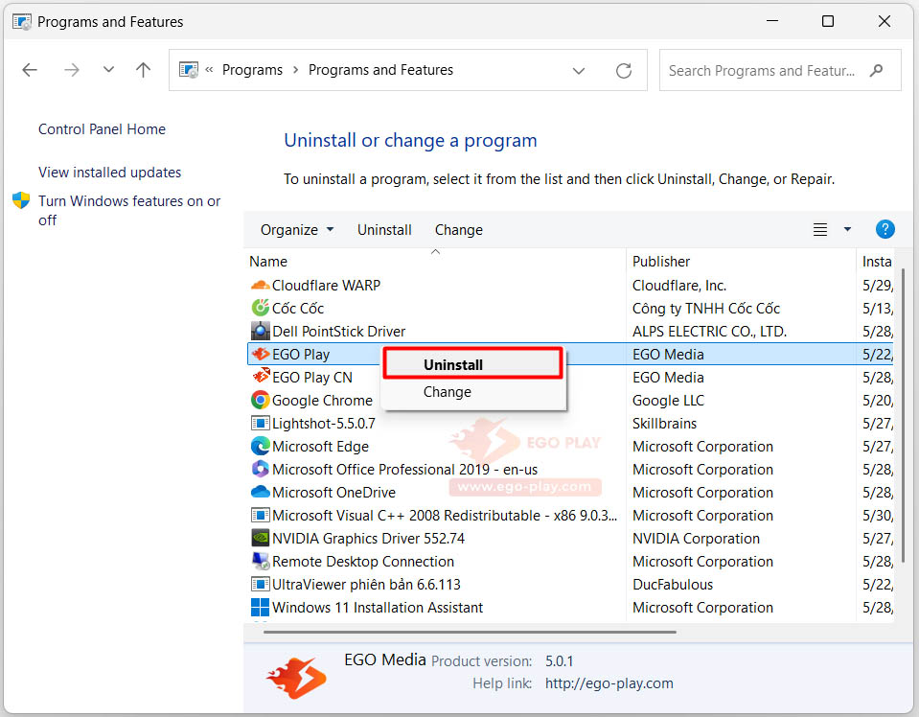
Task: Go up one folder level
Action: [143, 70]
